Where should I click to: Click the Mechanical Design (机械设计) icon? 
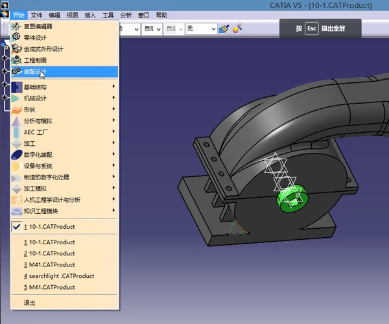point(16,98)
